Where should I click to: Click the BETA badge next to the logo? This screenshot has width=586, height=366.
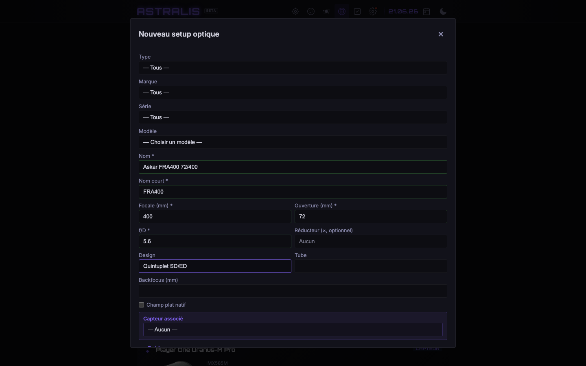coord(211,11)
